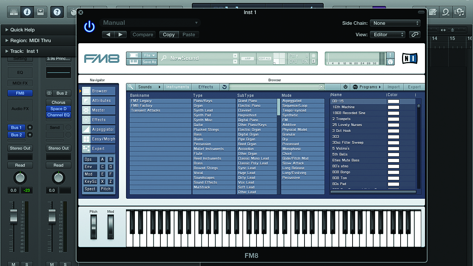This screenshot has width=473, height=266.
Task: Click the Paste button
Action: click(189, 34)
